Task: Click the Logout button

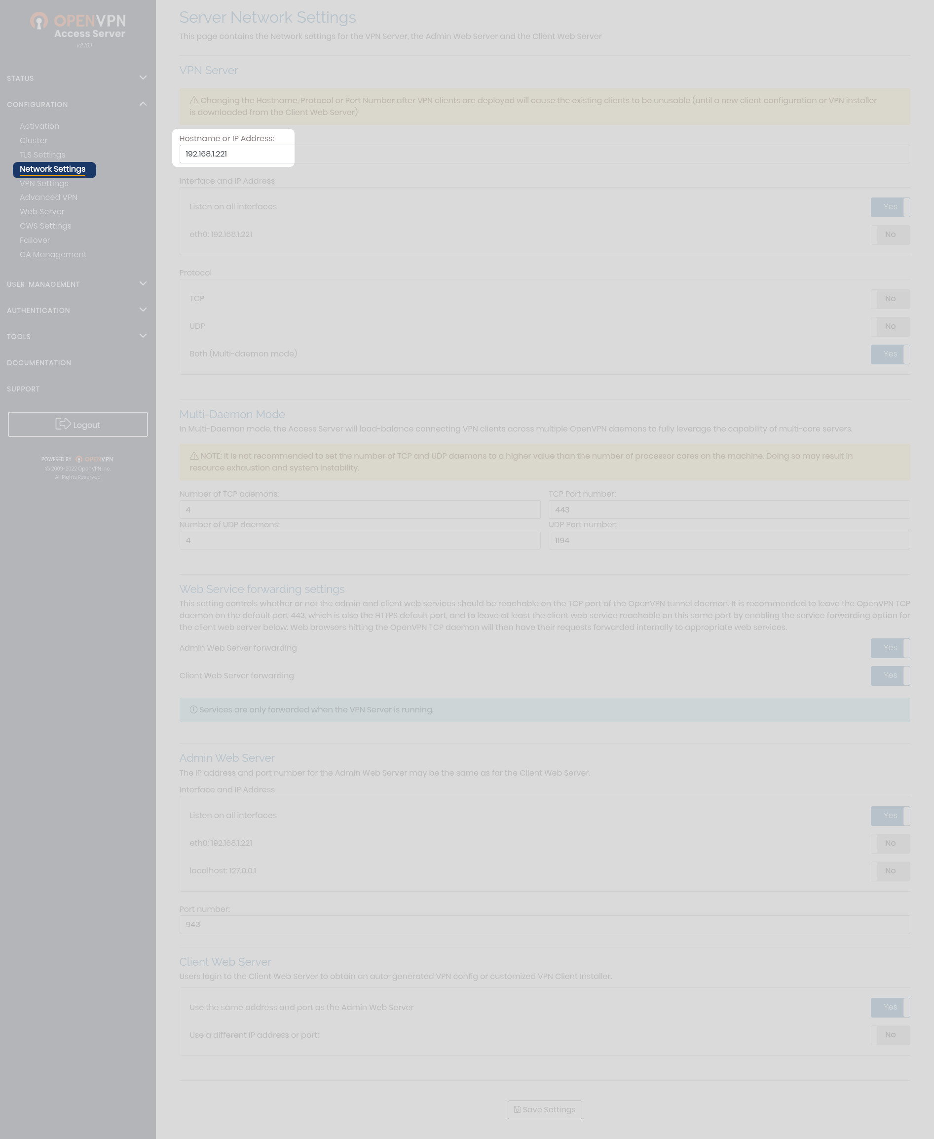Action: (x=78, y=424)
